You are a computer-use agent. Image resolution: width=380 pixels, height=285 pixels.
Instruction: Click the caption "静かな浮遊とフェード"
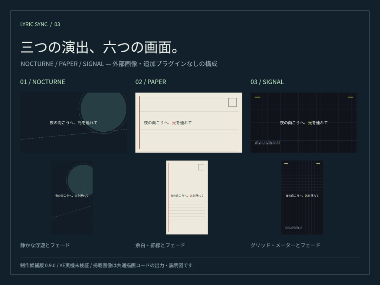pyautogui.click(x=45, y=245)
